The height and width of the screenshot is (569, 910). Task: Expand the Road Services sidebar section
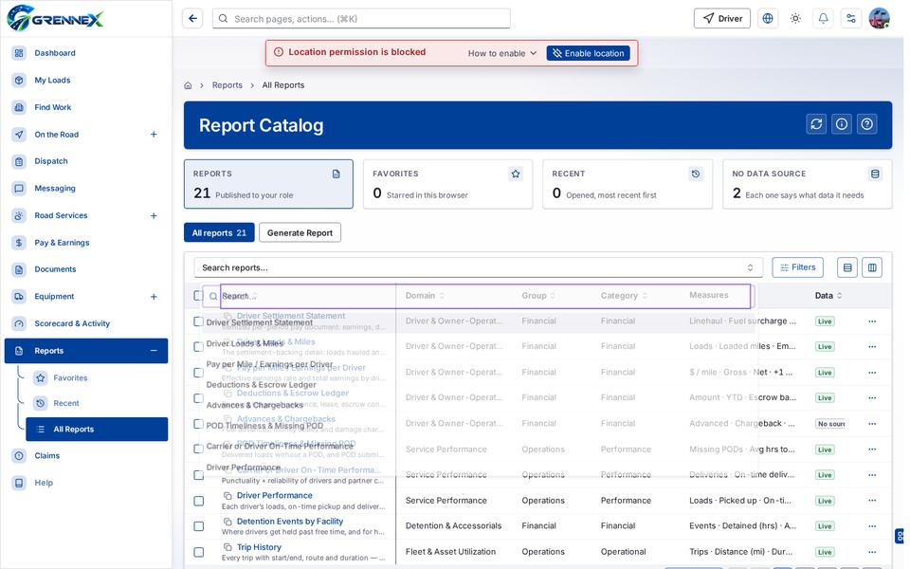tap(154, 215)
